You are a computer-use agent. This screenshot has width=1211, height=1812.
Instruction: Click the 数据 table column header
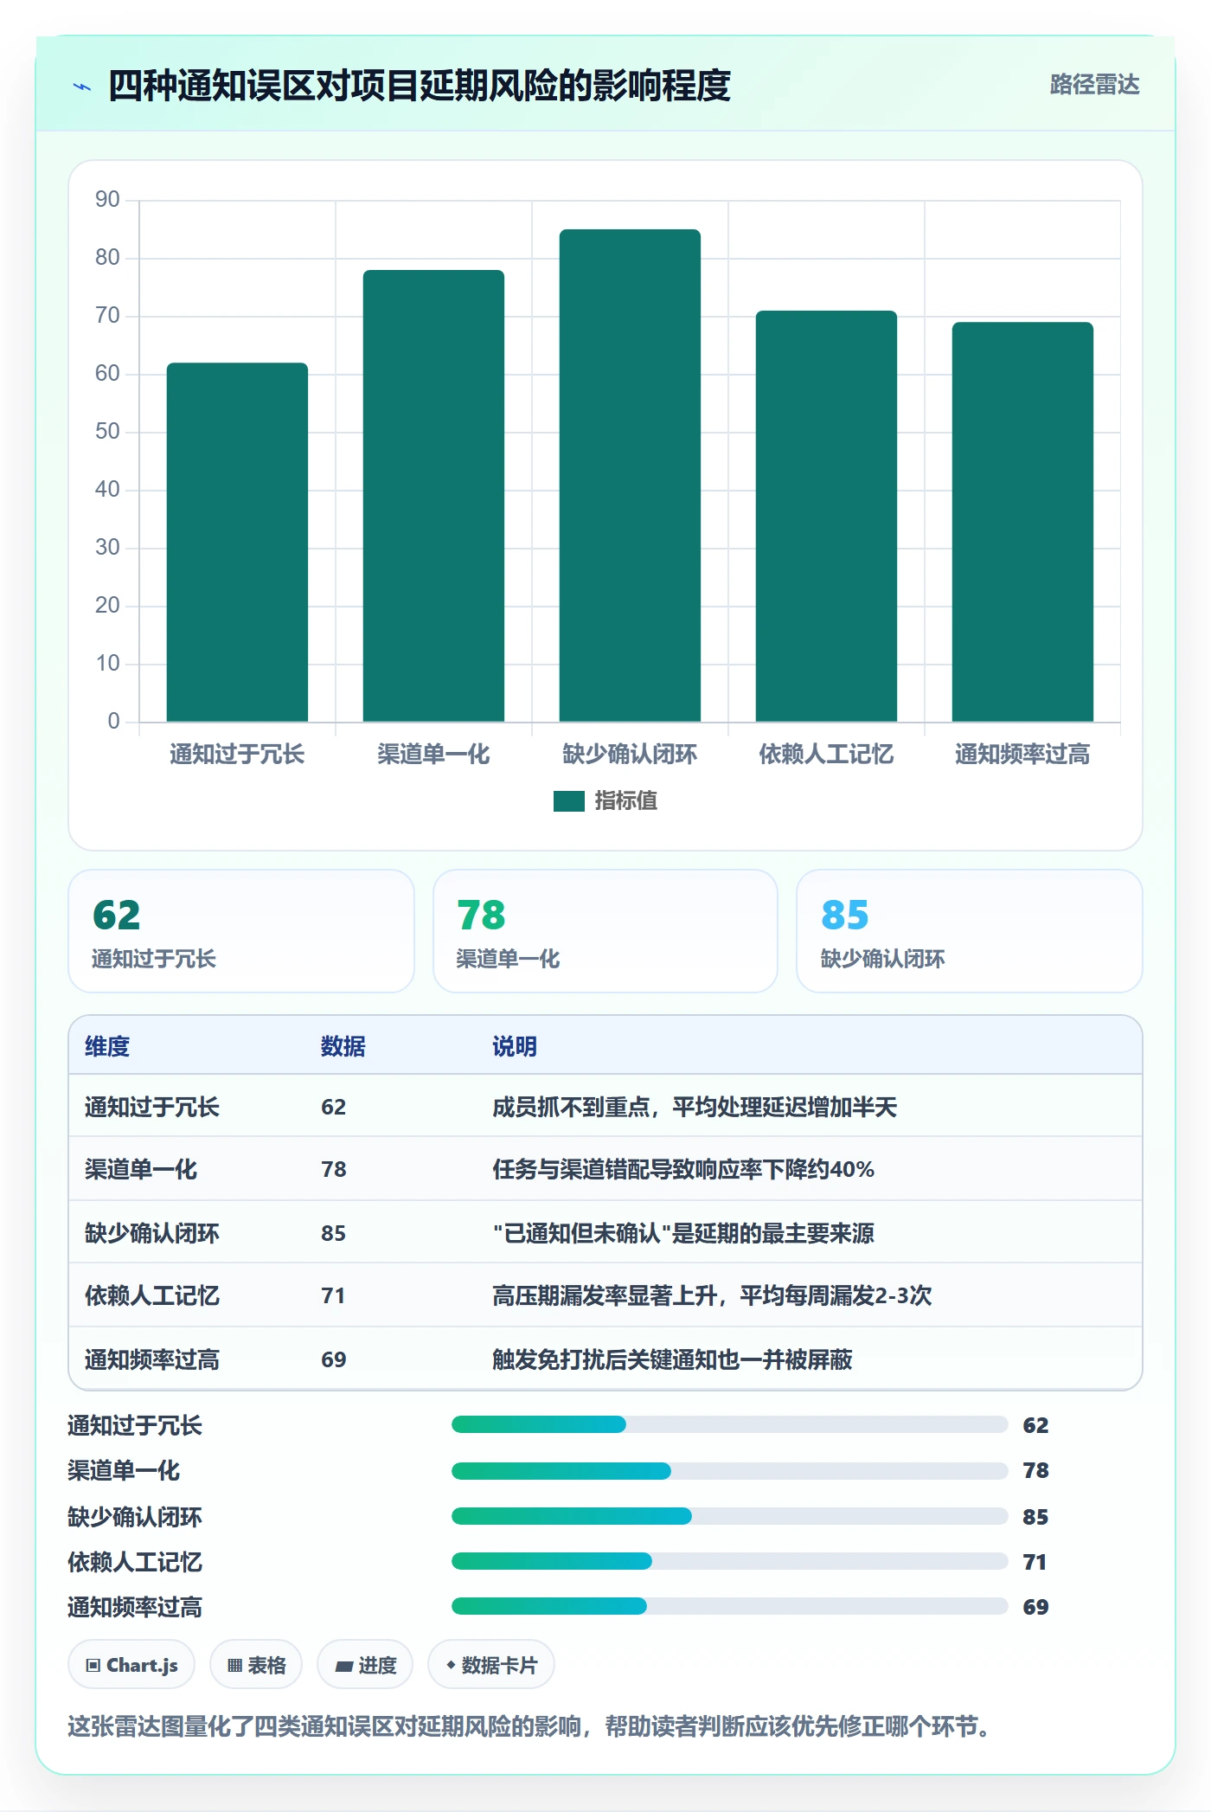(343, 1046)
